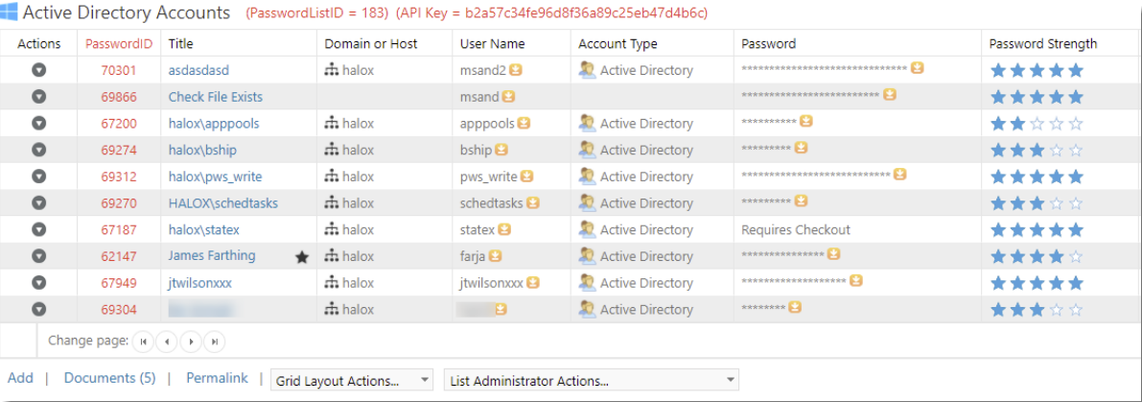This screenshot has height=402, width=1142.
Task: Sort by Password Strength column header
Action: click(1043, 44)
